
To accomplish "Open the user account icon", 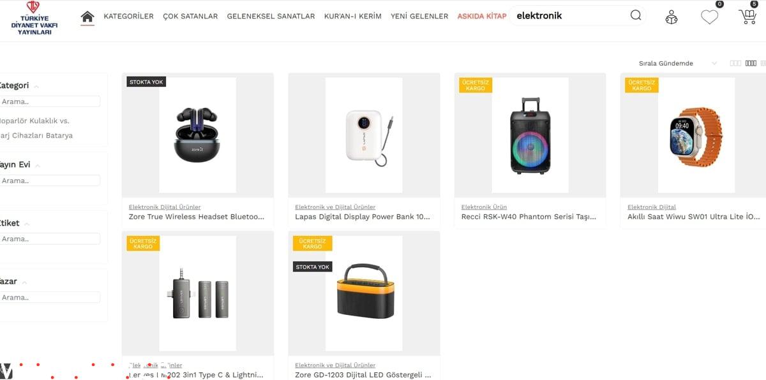I will click(672, 17).
